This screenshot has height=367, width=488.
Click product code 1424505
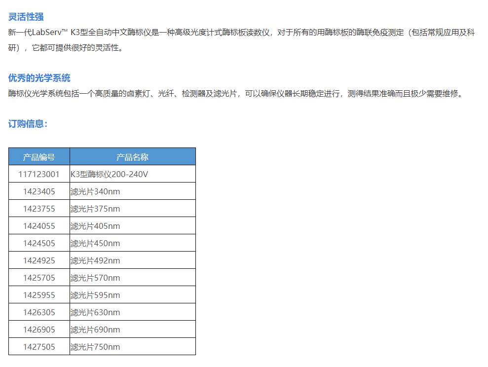(x=39, y=243)
